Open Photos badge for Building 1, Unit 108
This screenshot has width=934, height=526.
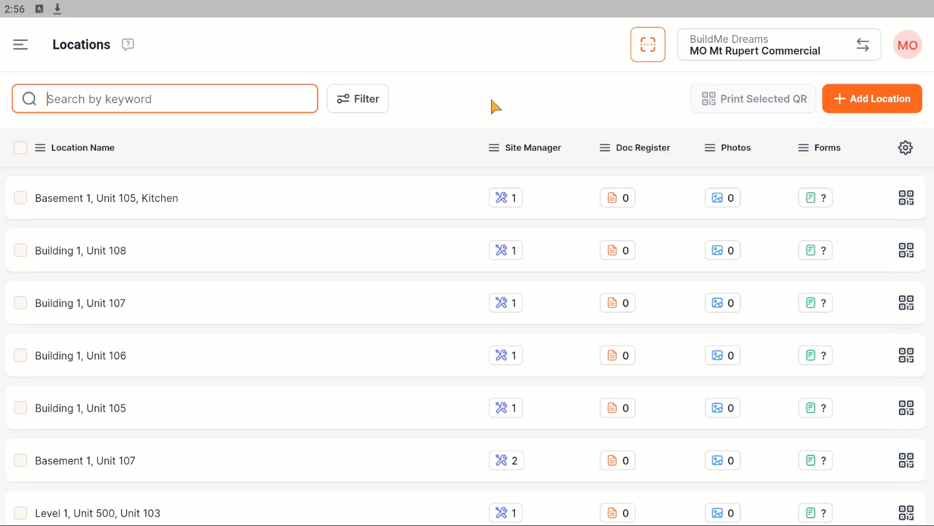[x=722, y=251]
